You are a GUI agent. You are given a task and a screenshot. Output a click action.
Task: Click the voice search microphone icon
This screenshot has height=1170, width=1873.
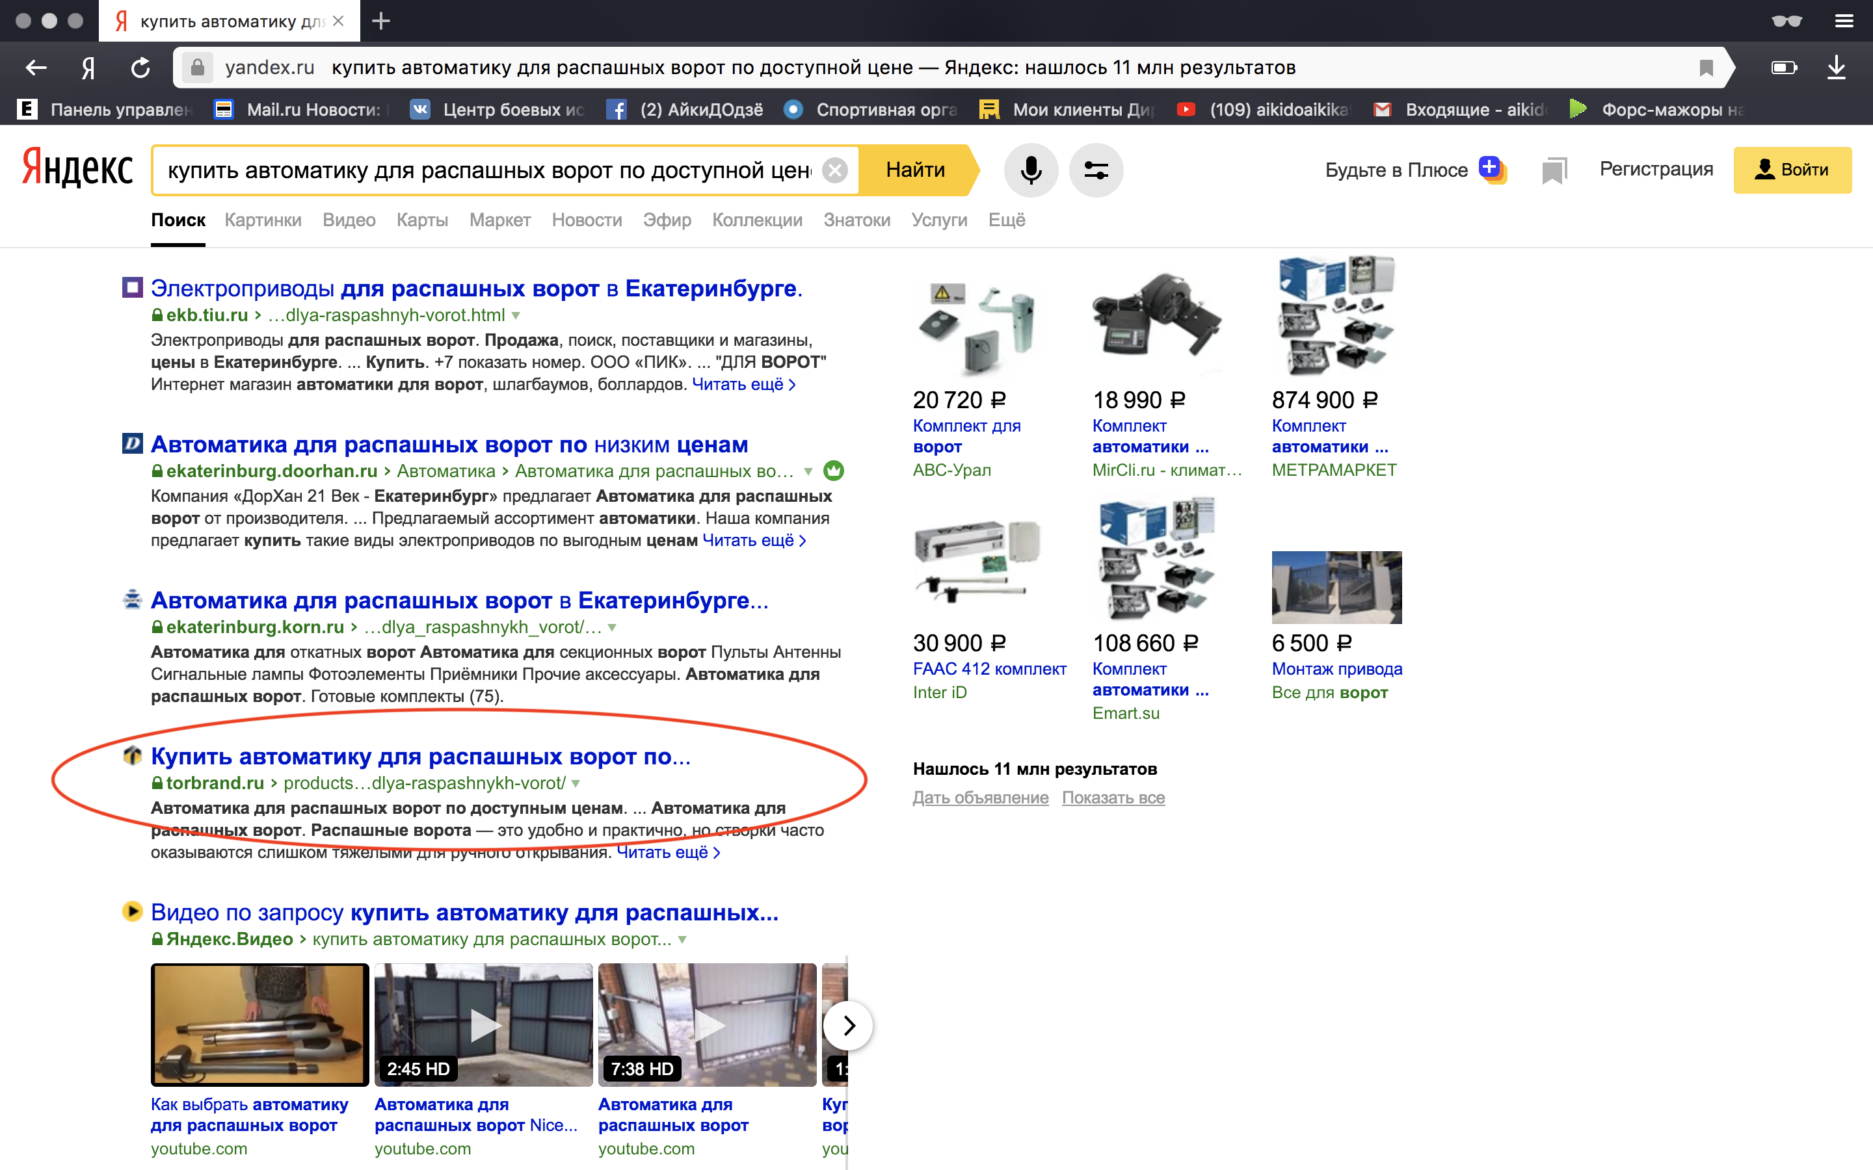click(1030, 170)
